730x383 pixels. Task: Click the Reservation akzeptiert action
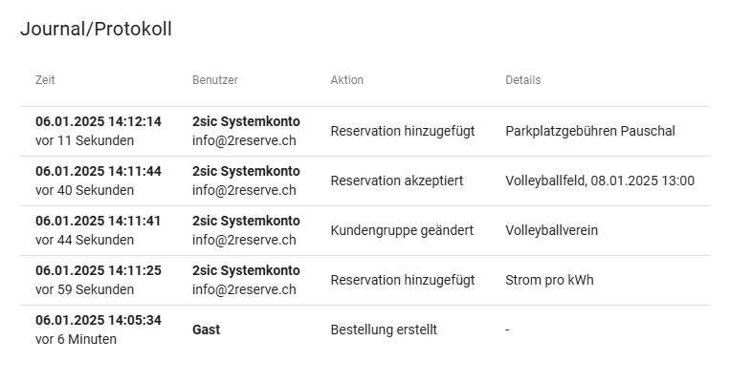click(396, 181)
